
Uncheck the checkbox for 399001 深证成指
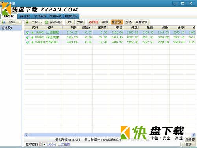(28, 37)
